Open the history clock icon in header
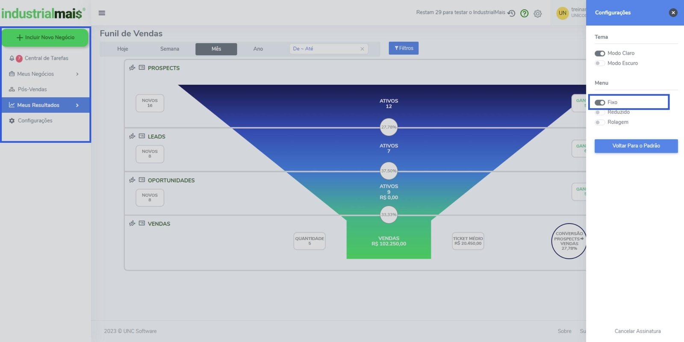The height and width of the screenshot is (342, 684). pyautogui.click(x=511, y=13)
